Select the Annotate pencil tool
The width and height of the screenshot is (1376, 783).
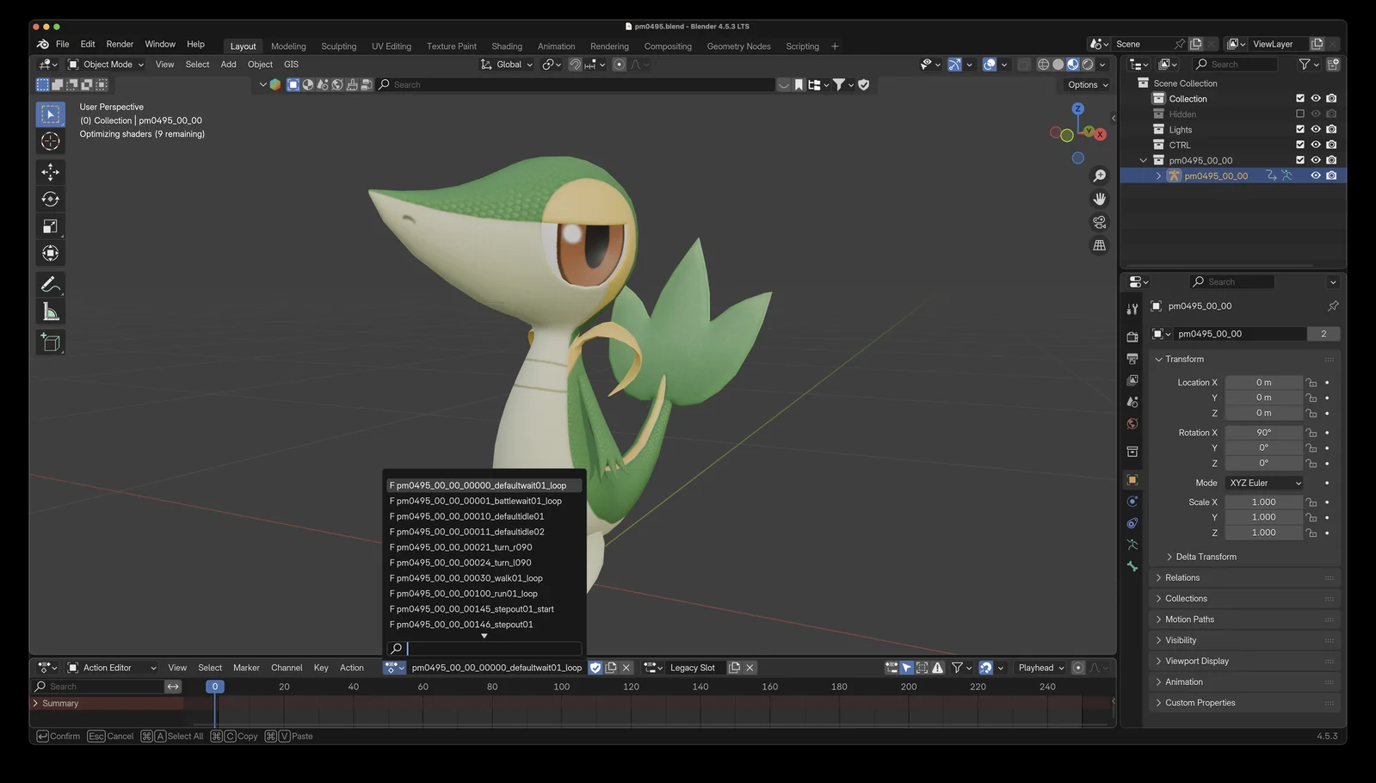click(x=50, y=285)
